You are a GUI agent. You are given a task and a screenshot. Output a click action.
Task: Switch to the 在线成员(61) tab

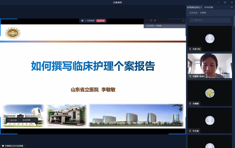point(193,7)
